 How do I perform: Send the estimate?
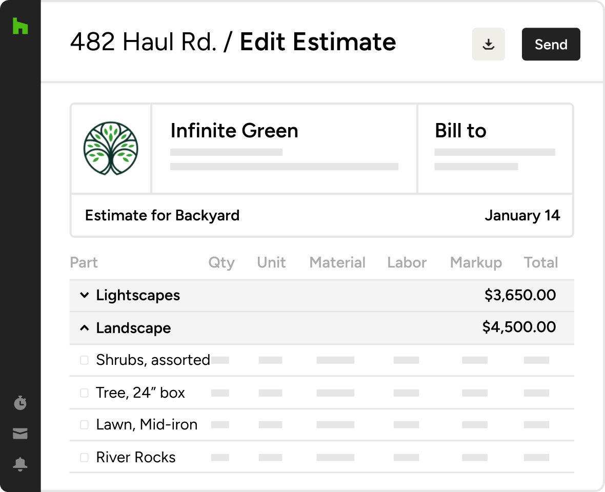[x=551, y=45]
